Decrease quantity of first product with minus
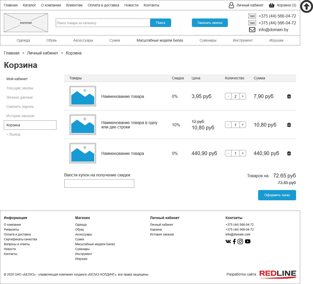This screenshot has height=284, width=313. click(x=228, y=96)
